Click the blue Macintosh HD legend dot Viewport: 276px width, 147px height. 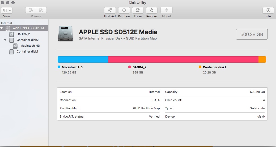[59, 67]
